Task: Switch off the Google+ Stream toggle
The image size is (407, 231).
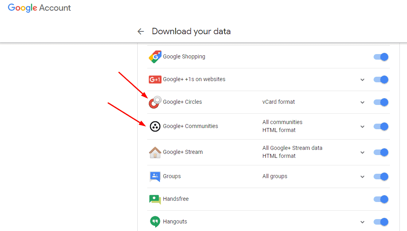Action: [x=381, y=152]
